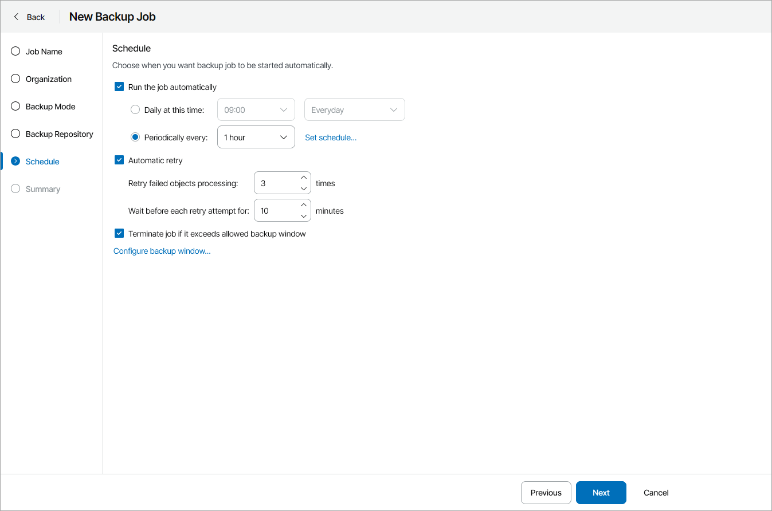Click the Backup Mode step circle icon
772x511 pixels.
[15, 107]
